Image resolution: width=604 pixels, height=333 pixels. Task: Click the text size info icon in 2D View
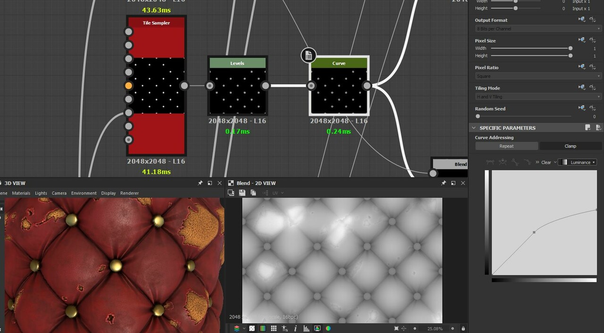click(285, 328)
